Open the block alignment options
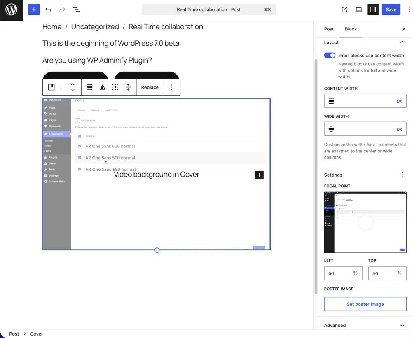The image size is (412, 338). point(90,87)
